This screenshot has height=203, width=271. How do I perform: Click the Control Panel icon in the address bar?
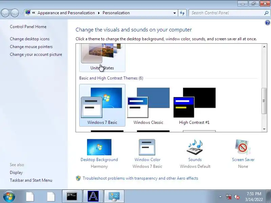tap(28, 13)
